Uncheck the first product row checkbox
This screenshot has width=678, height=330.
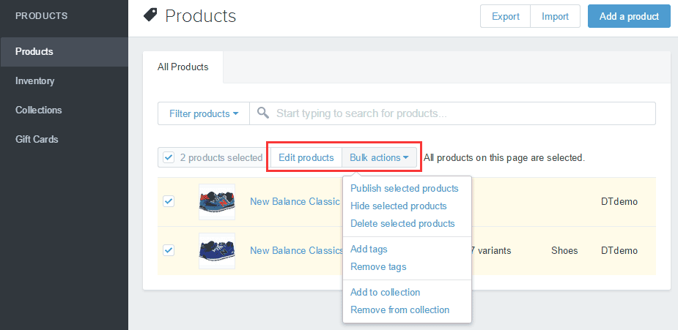pyautogui.click(x=169, y=201)
